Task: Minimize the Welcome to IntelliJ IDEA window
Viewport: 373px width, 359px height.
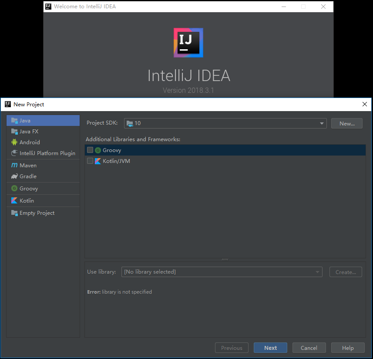Action: [x=283, y=7]
